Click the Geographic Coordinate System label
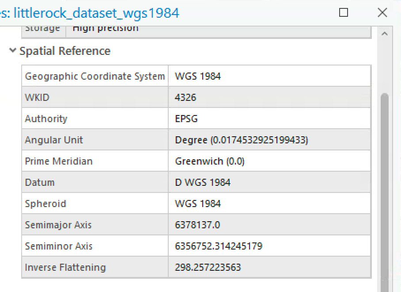This screenshot has width=401, height=292. 95,76
